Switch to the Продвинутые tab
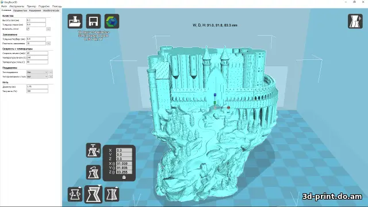Screen dimensions: 368x207 point(20,10)
